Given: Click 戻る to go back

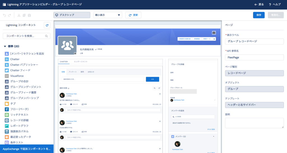Looking at the screenshot, I should (x=259, y=4).
